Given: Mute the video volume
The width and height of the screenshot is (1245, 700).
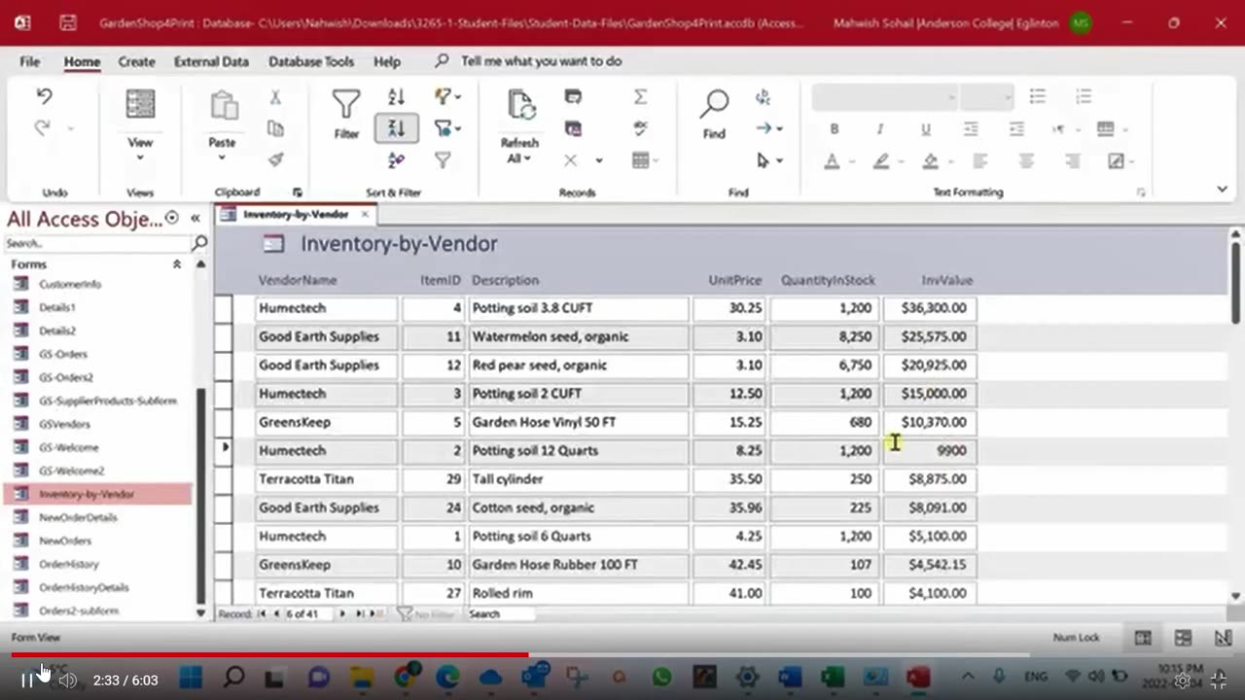Looking at the screenshot, I should 67,681.
